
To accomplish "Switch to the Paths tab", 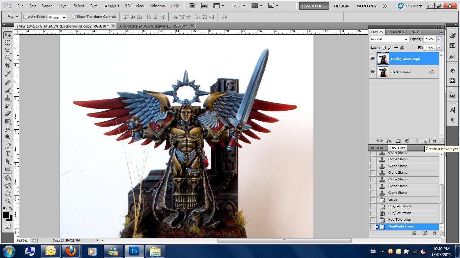I will point(416,32).
